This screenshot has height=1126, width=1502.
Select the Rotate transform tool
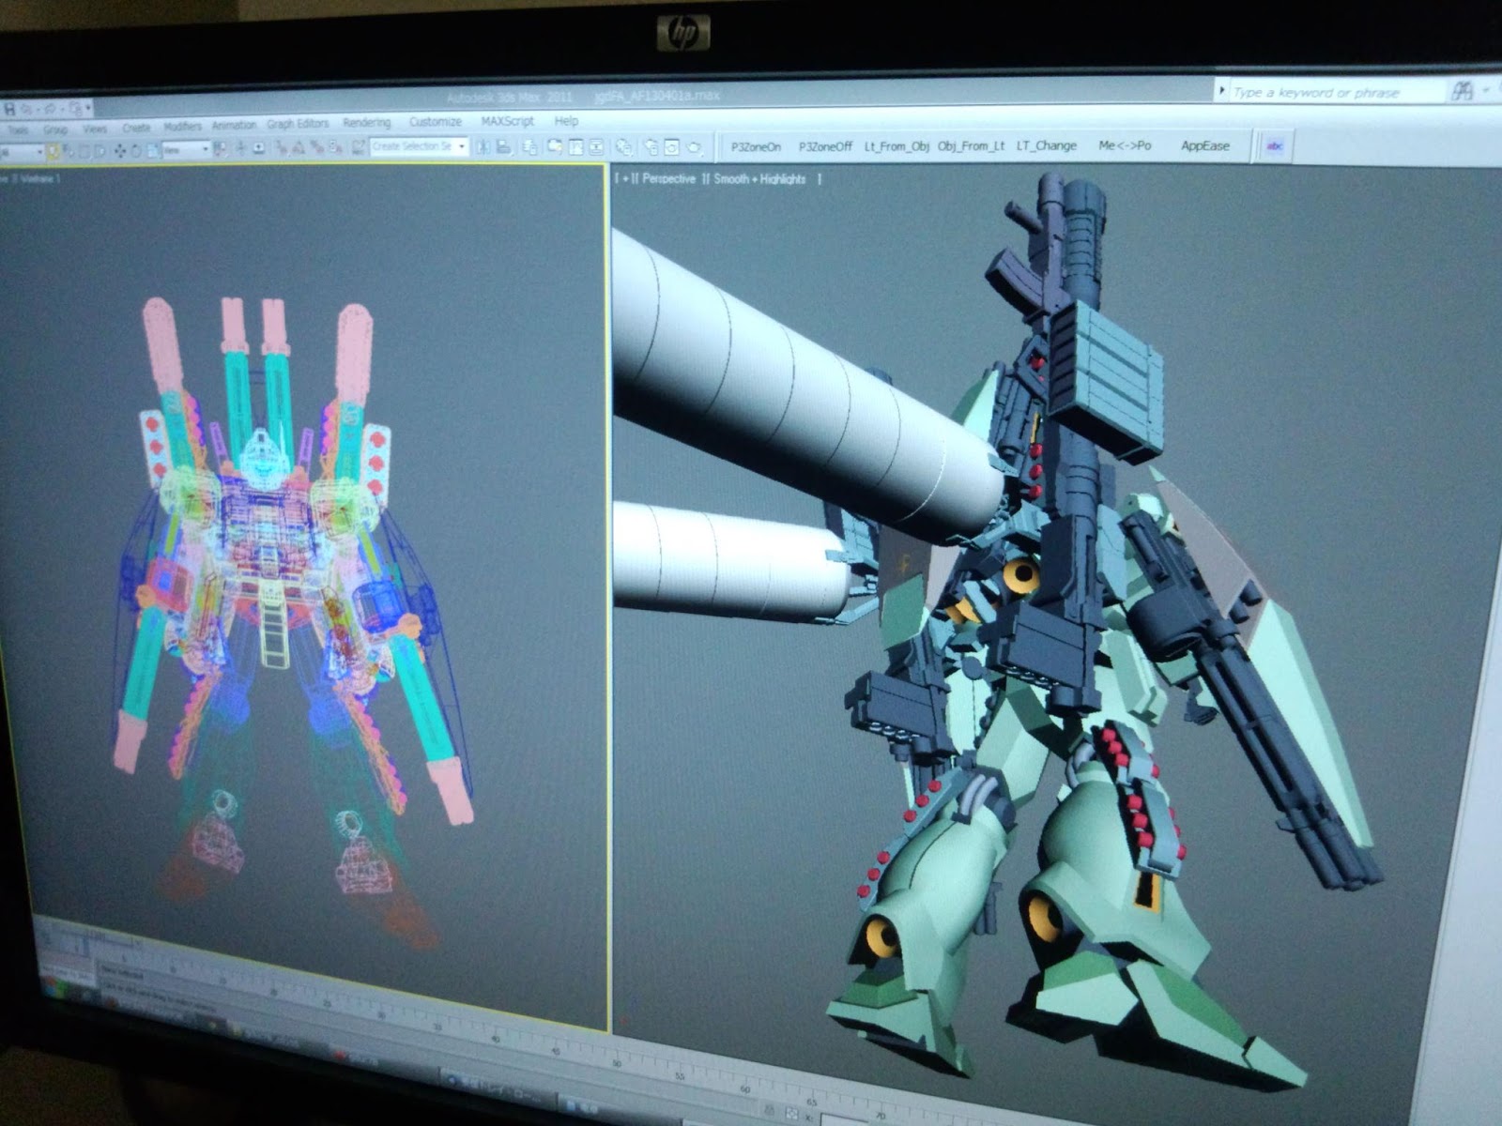[x=135, y=150]
